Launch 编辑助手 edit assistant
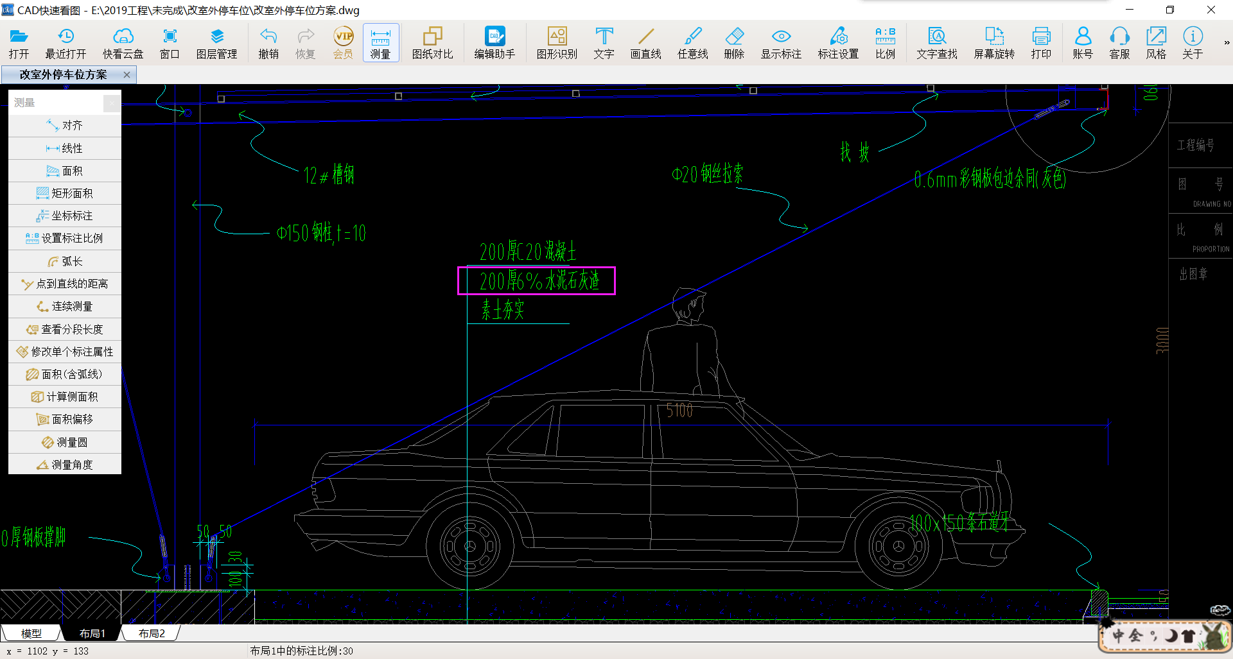Image resolution: width=1233 pixels, height=659 pixels. tap(494, 44)
